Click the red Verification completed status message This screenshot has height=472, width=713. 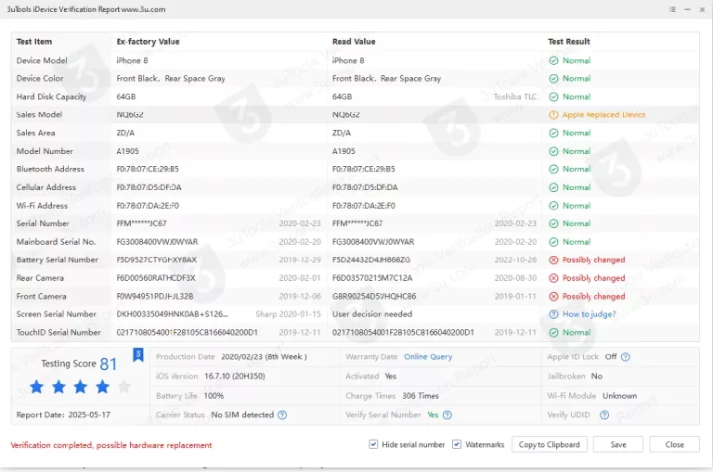coord(111,445)
